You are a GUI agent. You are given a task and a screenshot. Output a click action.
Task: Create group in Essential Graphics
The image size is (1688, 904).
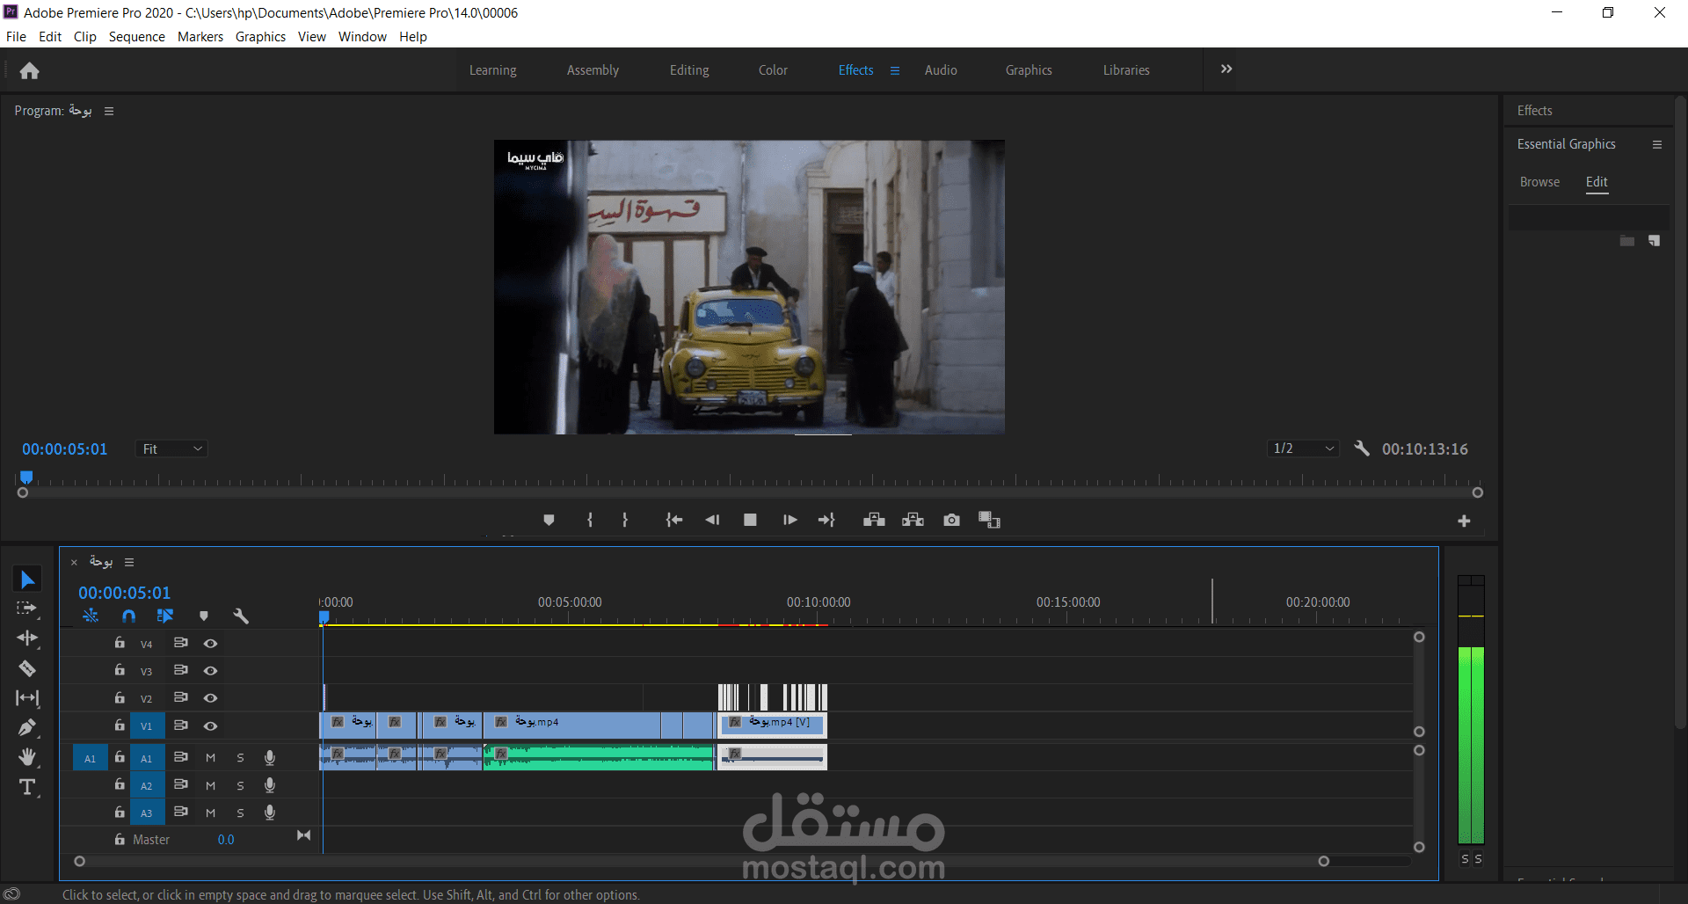pyautogui.click(x=1627, y=241)
